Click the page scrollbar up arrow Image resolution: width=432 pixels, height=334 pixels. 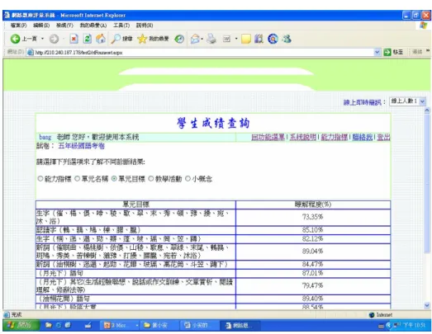pyautogui.click(x=427, y=111)
